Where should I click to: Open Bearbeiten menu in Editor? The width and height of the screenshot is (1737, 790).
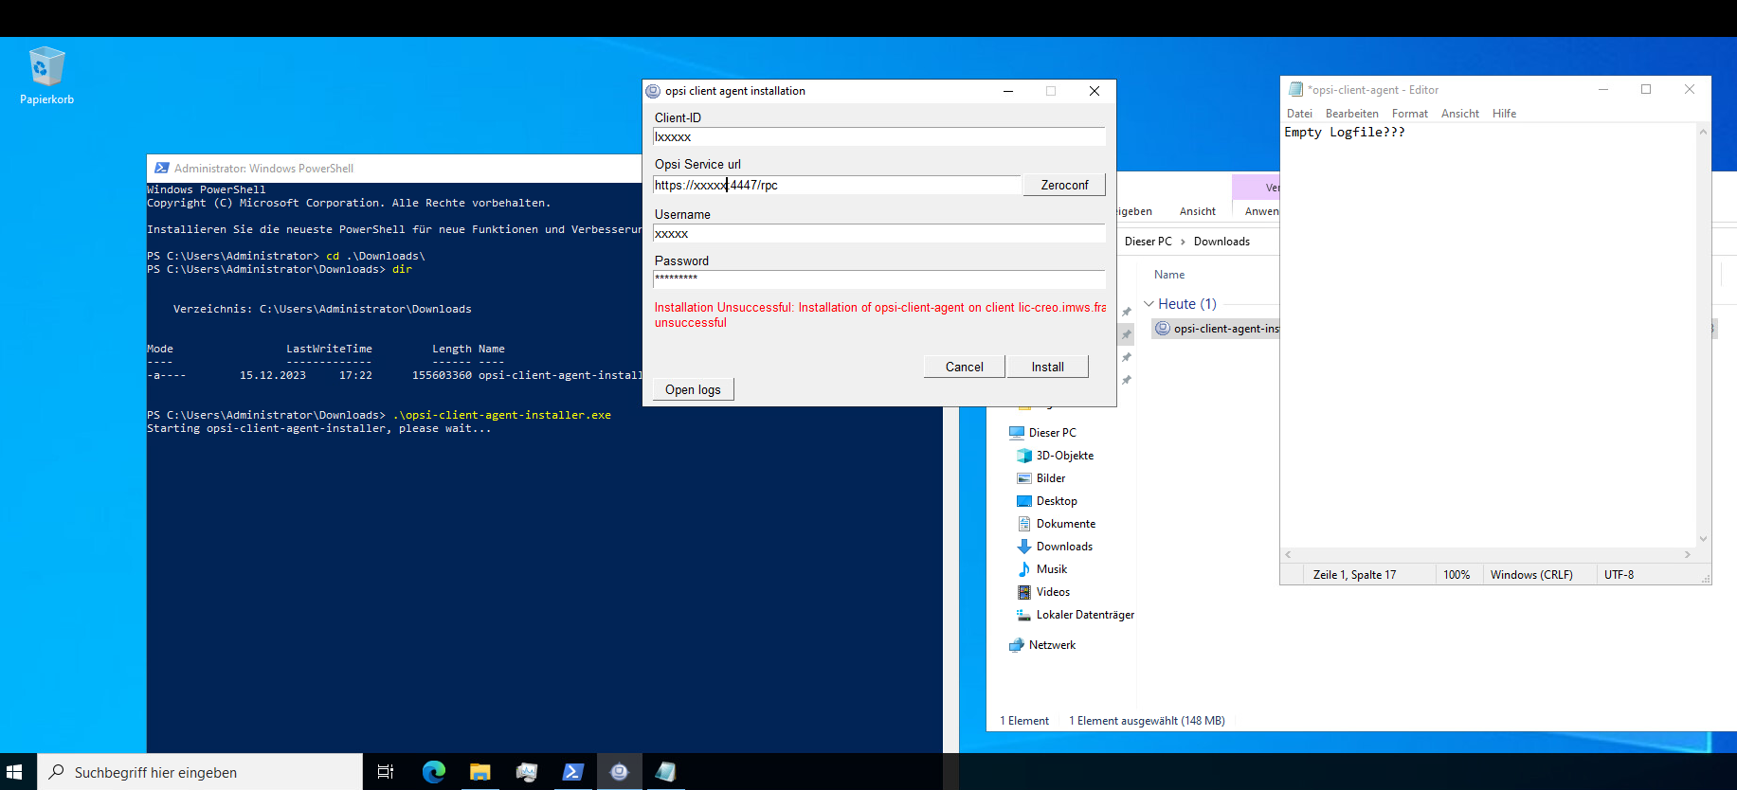point(1351,114)
